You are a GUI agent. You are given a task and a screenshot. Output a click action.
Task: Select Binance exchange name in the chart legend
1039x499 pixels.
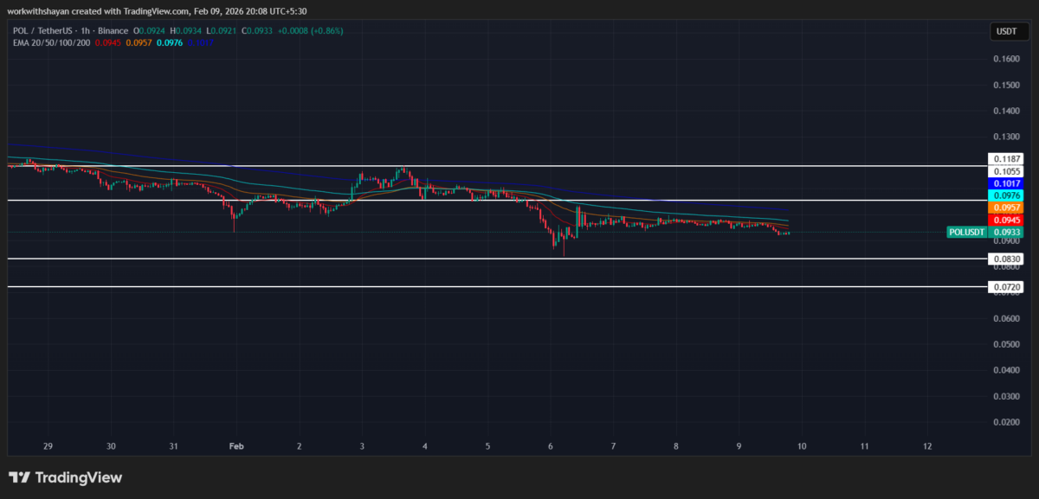pos(112,29)
